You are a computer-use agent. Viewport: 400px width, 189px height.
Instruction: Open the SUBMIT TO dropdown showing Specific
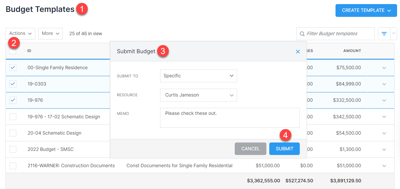[198, 76]
